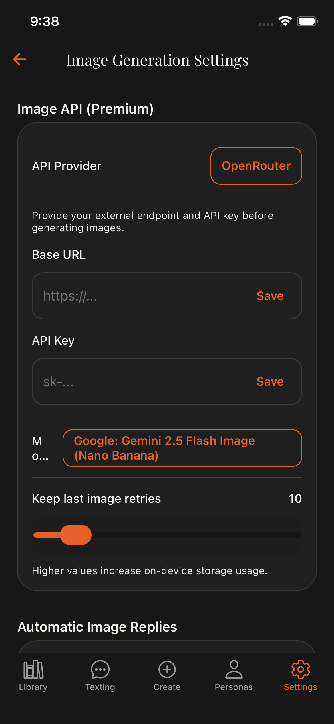Save the API Key value
Viewport: 334px width, 724px height.
coord(269,381)
